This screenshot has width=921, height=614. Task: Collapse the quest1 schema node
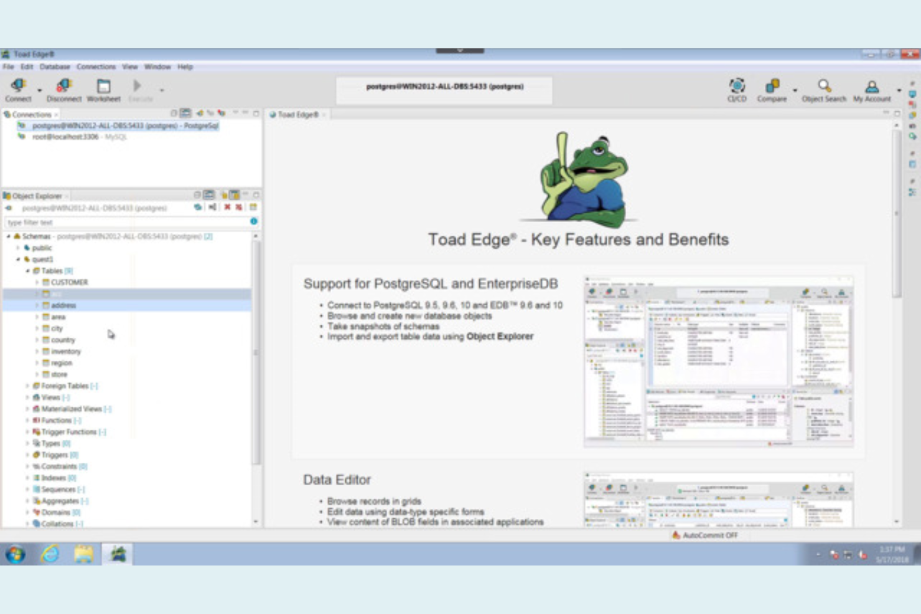point(18,259)
